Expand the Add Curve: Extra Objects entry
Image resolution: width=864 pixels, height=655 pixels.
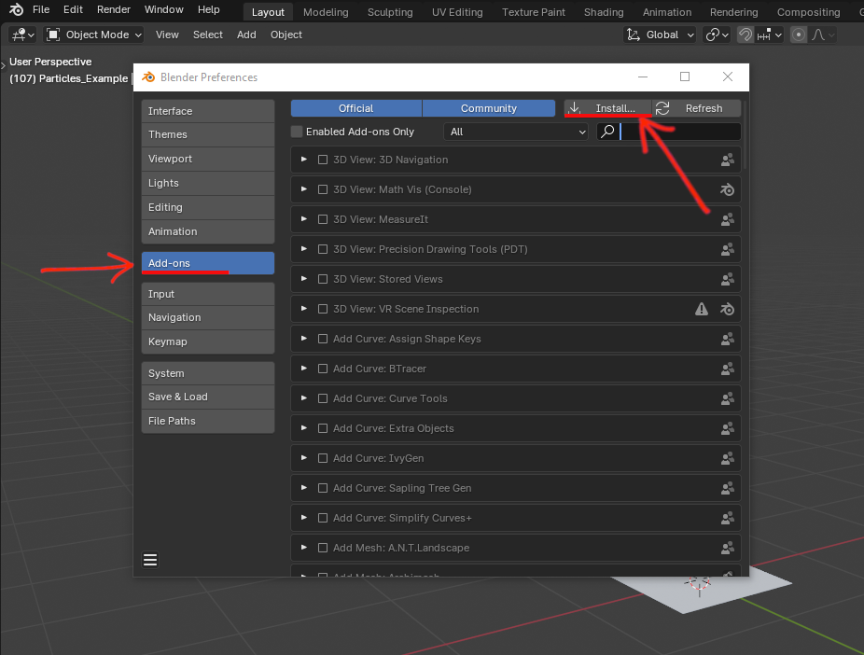point(304,428)
